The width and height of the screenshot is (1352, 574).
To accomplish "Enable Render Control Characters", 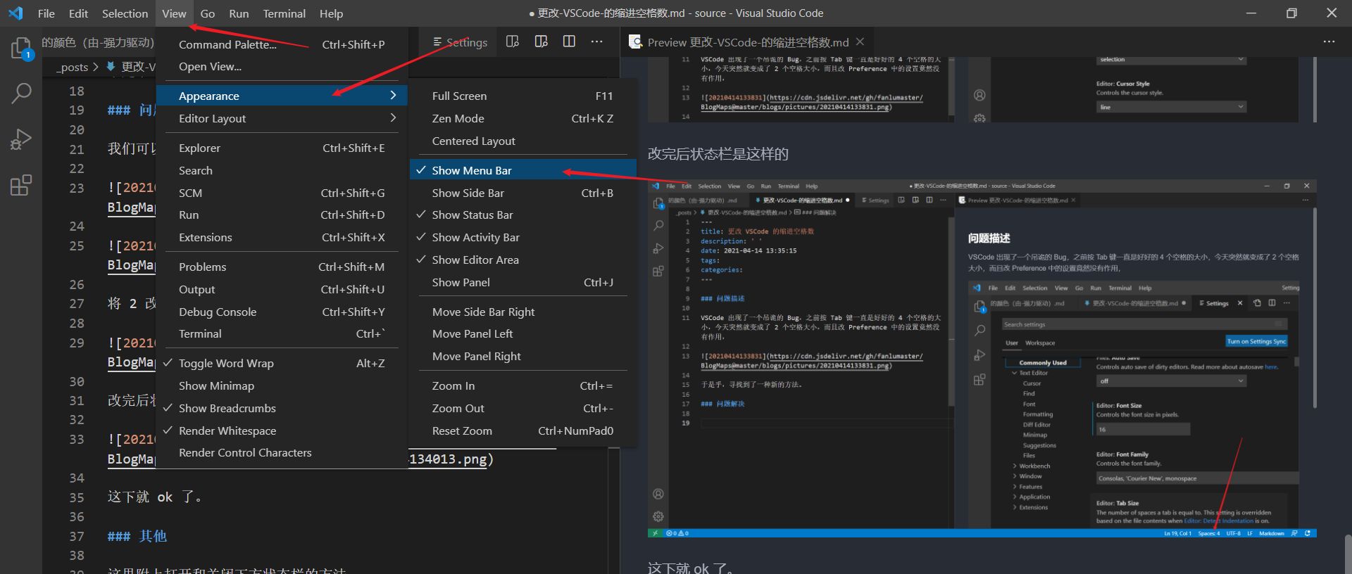I will click(x=282, y=453).
